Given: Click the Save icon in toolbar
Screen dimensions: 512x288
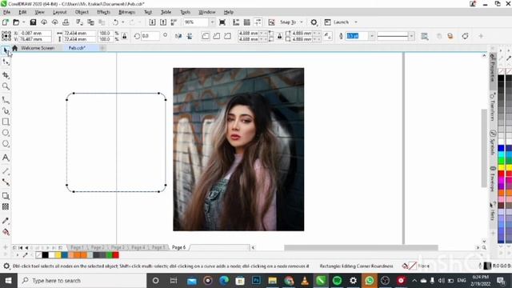Looking at the screenshot, I should pyautogui.click(x=33, y=22).
